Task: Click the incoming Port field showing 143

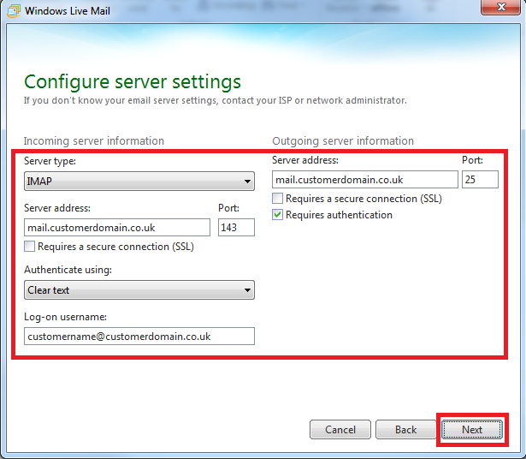Action: (236, 228)
